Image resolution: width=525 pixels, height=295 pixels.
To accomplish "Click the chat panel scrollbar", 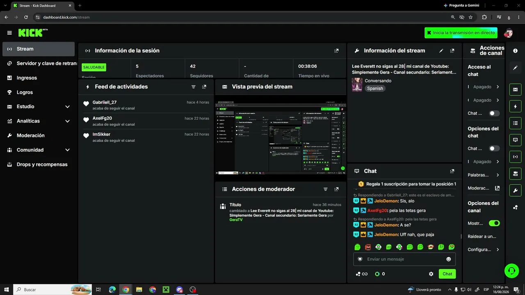I will pos(461,236).
